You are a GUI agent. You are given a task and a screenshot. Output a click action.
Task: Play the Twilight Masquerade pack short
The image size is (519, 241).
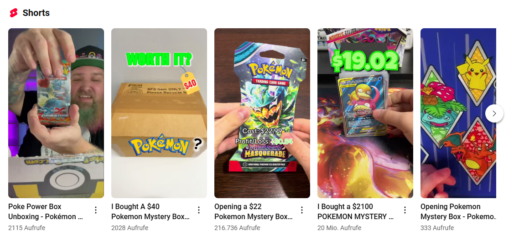click(x=262, y=113)
